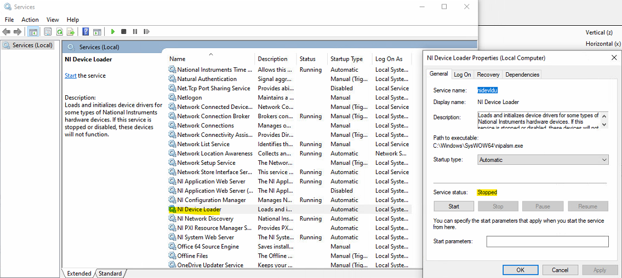
Task: Click the Services window title bar gear icon
Action: 7,7
